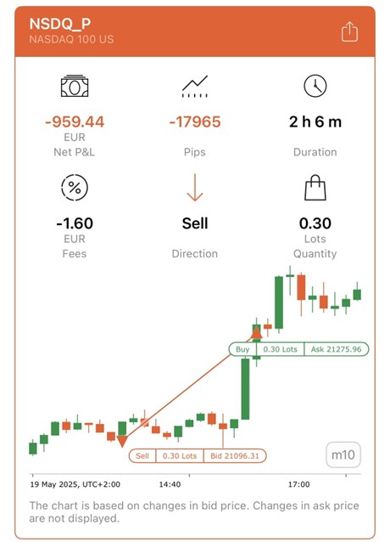Click the 17:00 time axis label

[298, 484]
